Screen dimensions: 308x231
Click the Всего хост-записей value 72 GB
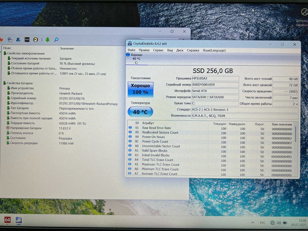(x=286, y=85)
